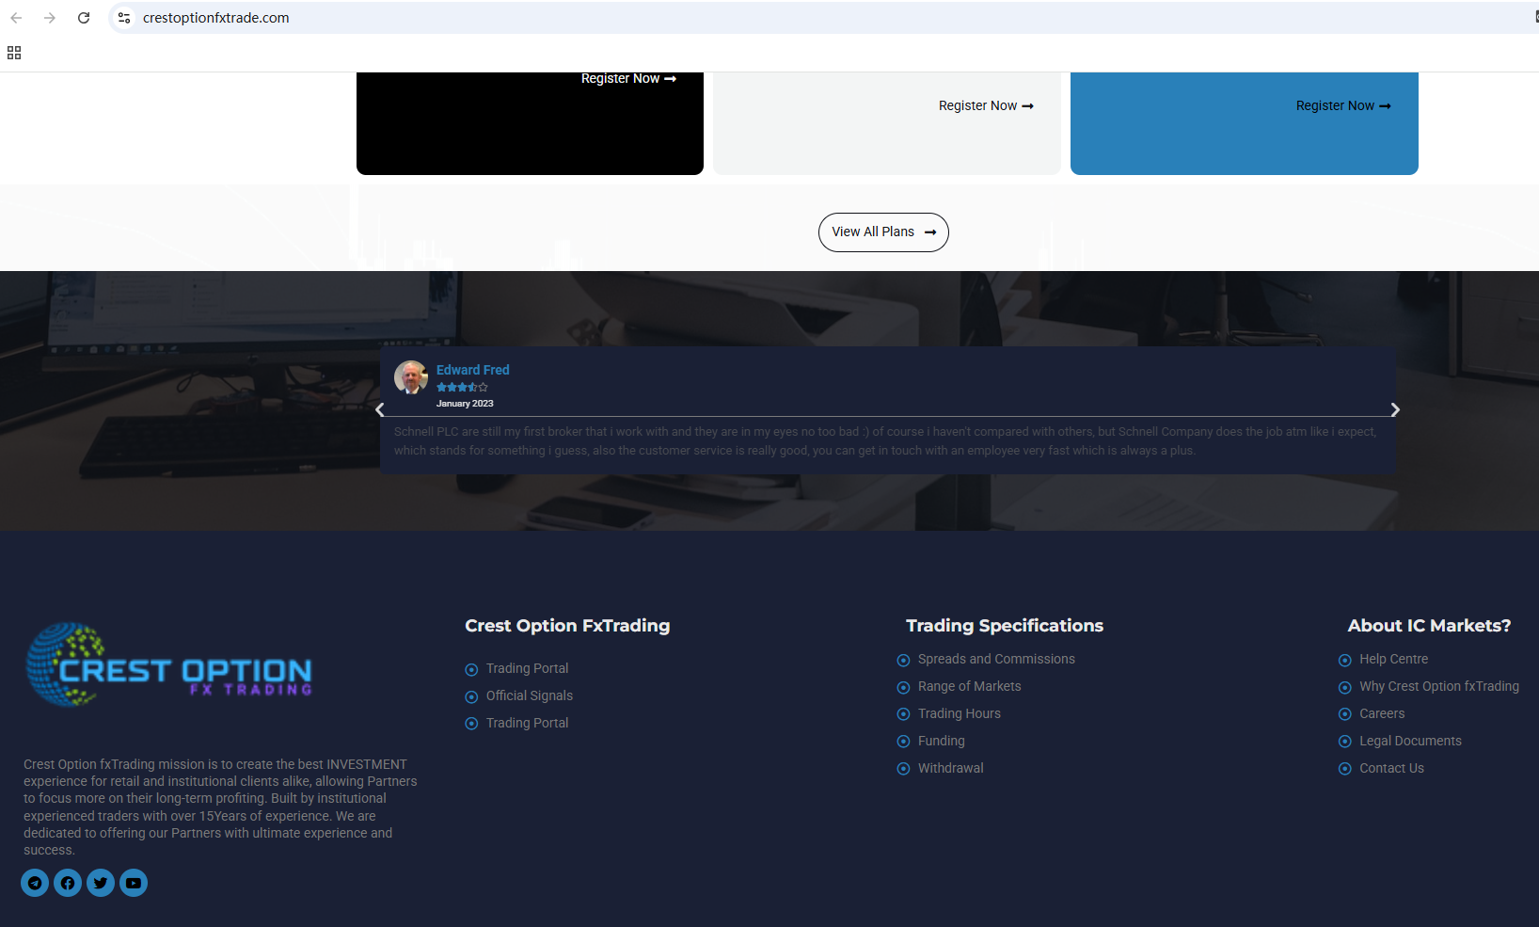This screenshot has height=927, width=1539.
Task: Open the YouTube social icon in footer
Action: click(134, 883)
